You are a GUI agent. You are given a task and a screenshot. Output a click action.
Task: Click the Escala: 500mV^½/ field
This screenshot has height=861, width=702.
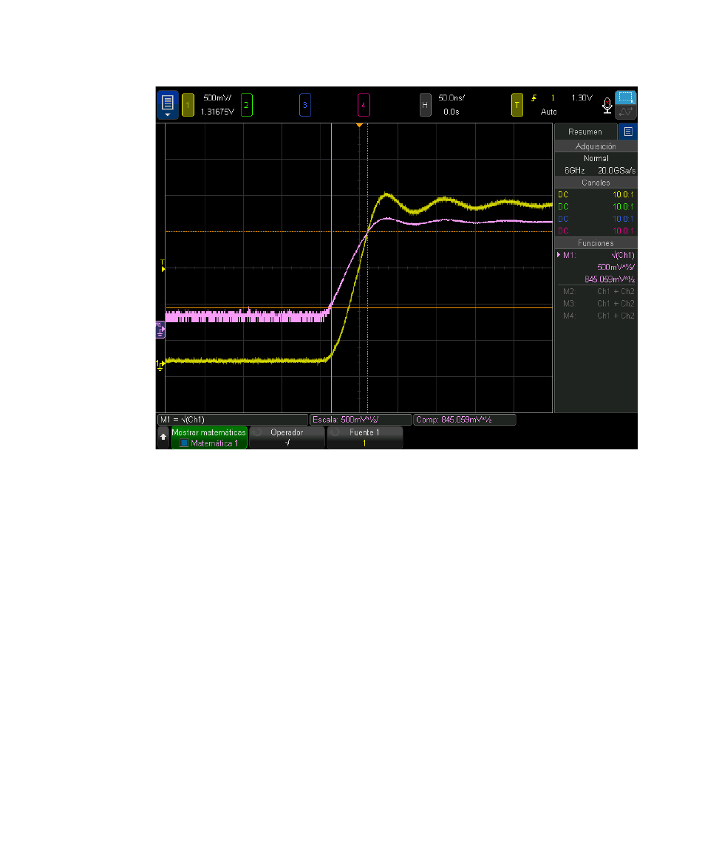click(x=361, y=420)
